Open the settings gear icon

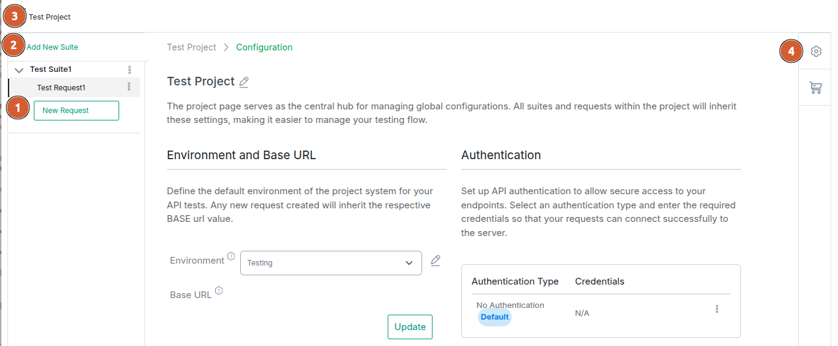[x=816, y=52]
